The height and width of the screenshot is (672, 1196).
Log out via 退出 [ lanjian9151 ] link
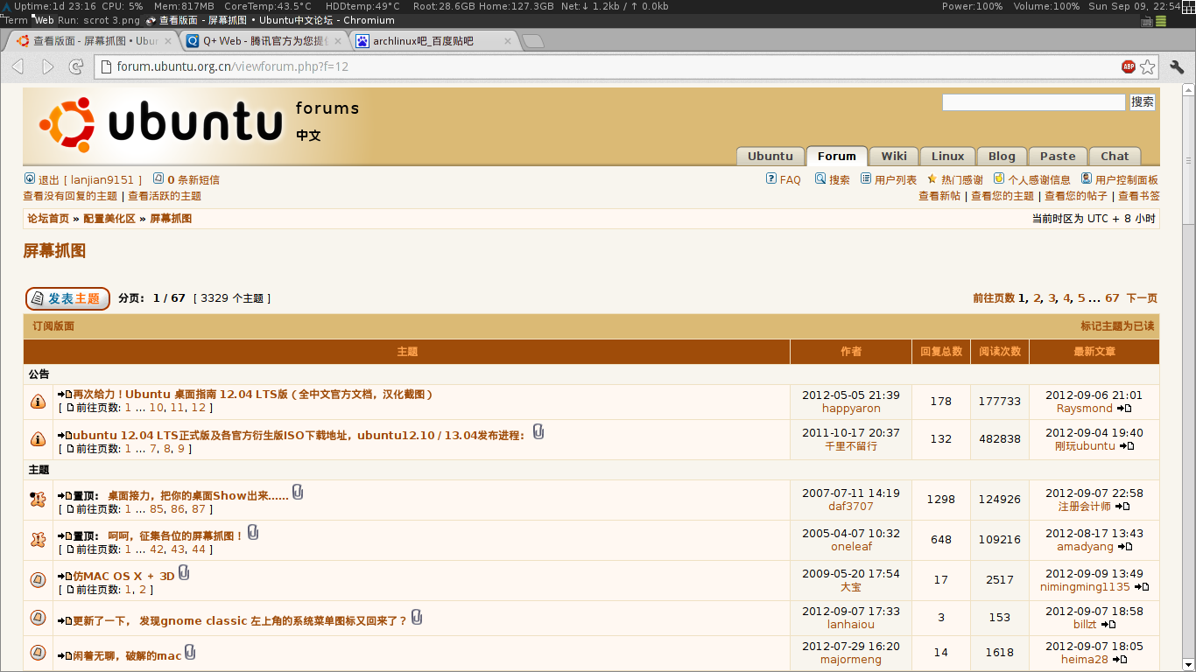(90, 179)
